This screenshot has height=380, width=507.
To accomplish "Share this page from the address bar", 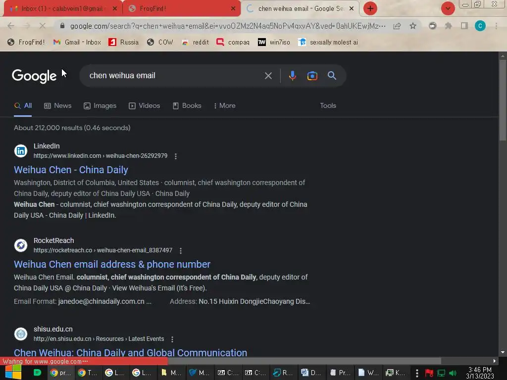I will (397, 26).
